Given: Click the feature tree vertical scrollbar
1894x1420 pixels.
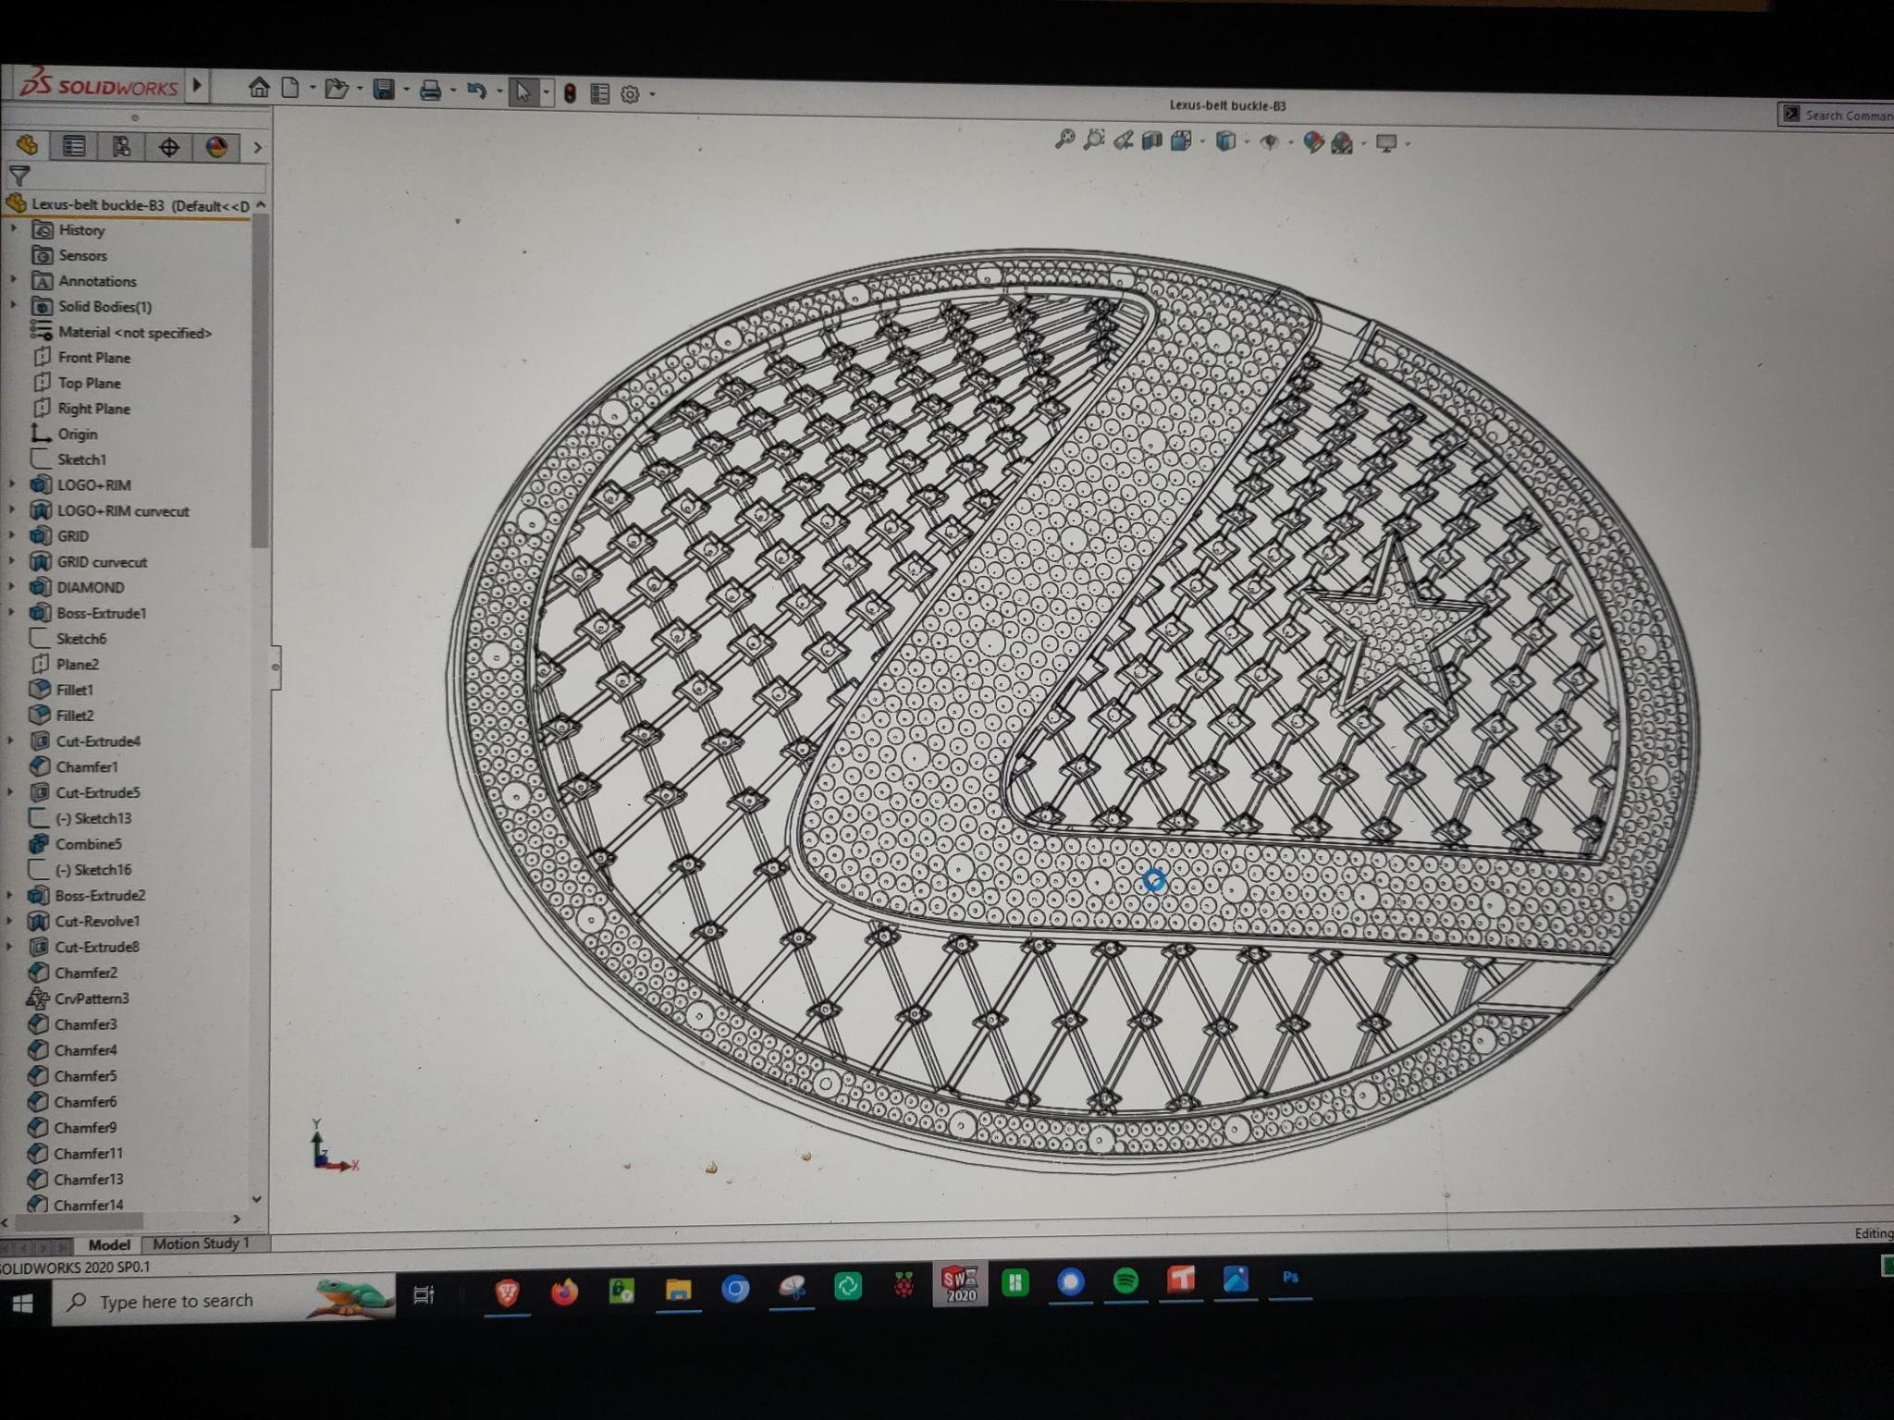Looking at the screenshot, I should coord(260,379).
